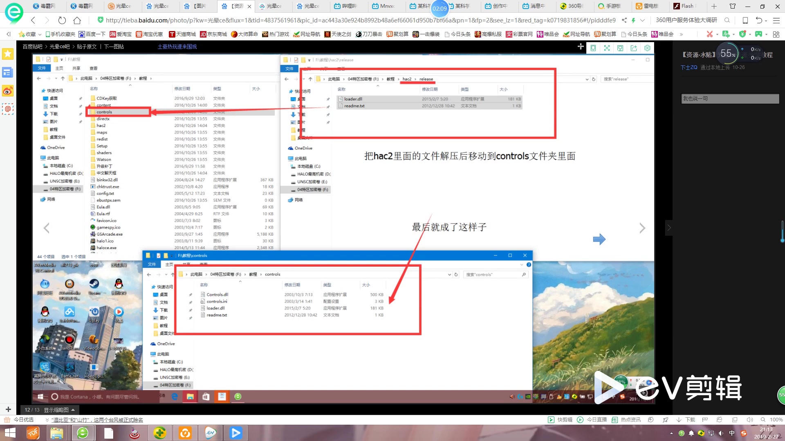The image size is (785, 441).
Task: Switch to the 【图片 browser tab
Action: [198, 6]
